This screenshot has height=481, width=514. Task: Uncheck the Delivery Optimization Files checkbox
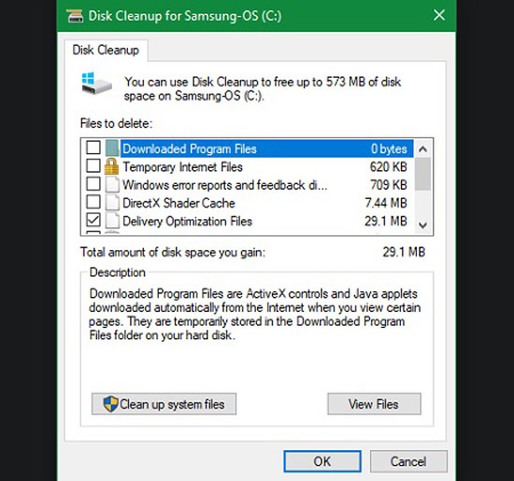(93, 219)
